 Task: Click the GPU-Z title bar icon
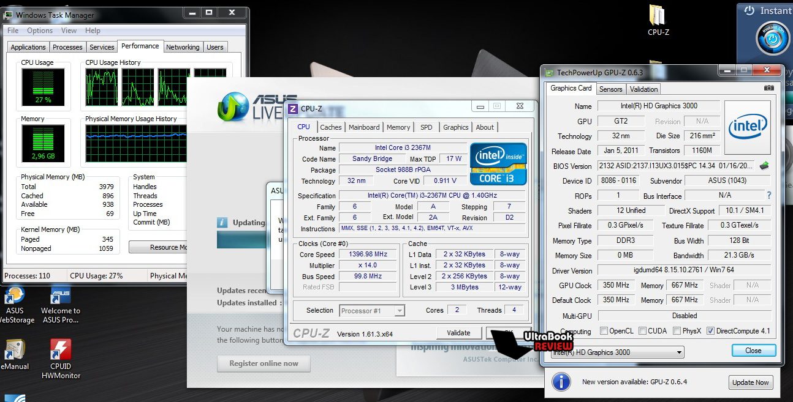(x=549, y=72)
